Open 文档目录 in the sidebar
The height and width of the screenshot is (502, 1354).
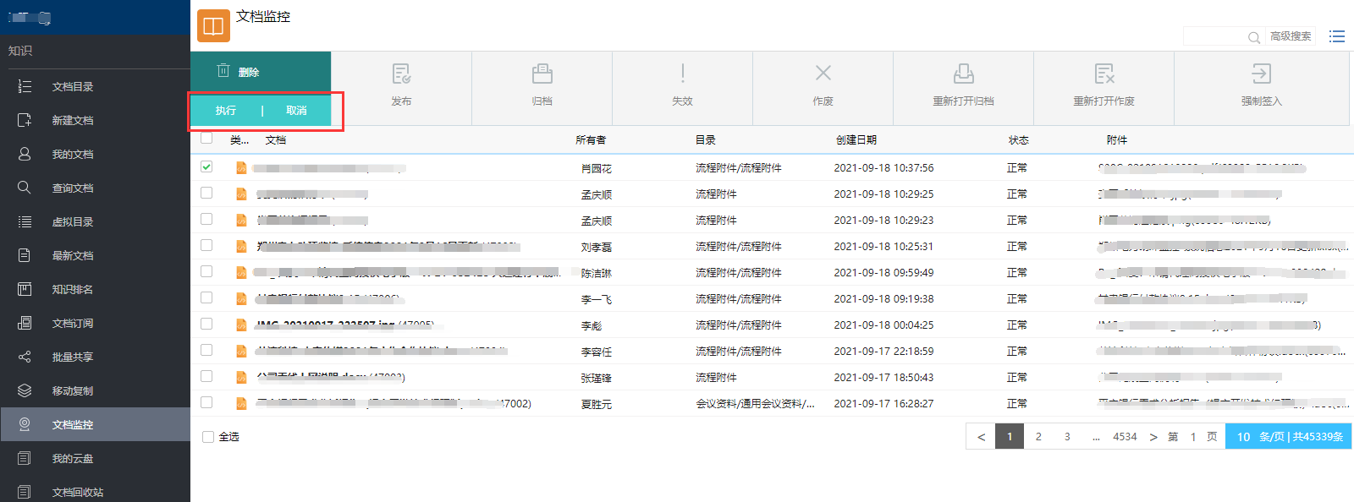(73, 87)
